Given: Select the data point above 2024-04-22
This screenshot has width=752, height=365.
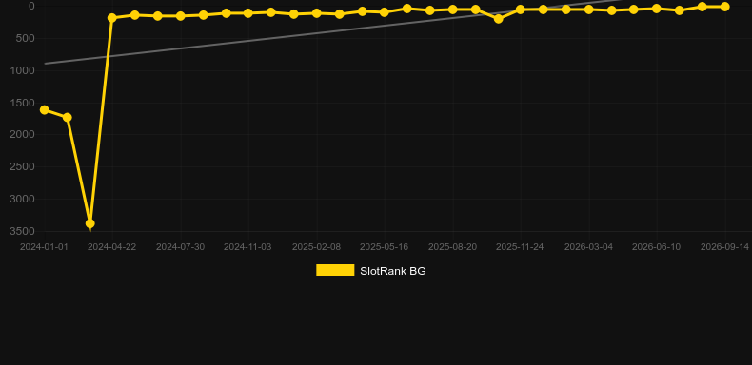Looking at the screenshot, I should [x=112, y=18].
